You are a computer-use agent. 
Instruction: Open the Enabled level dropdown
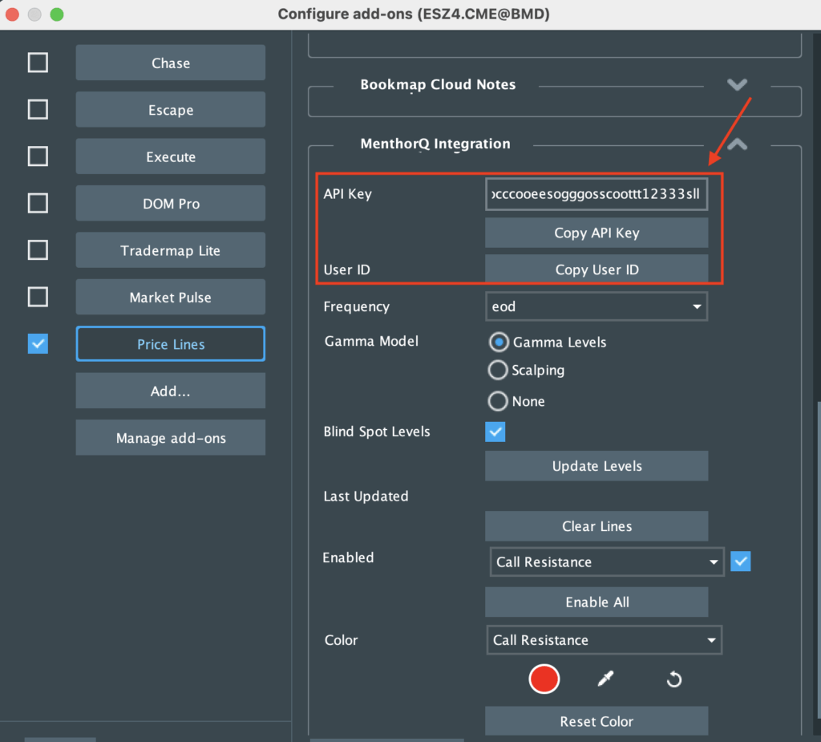click(606, 562)
